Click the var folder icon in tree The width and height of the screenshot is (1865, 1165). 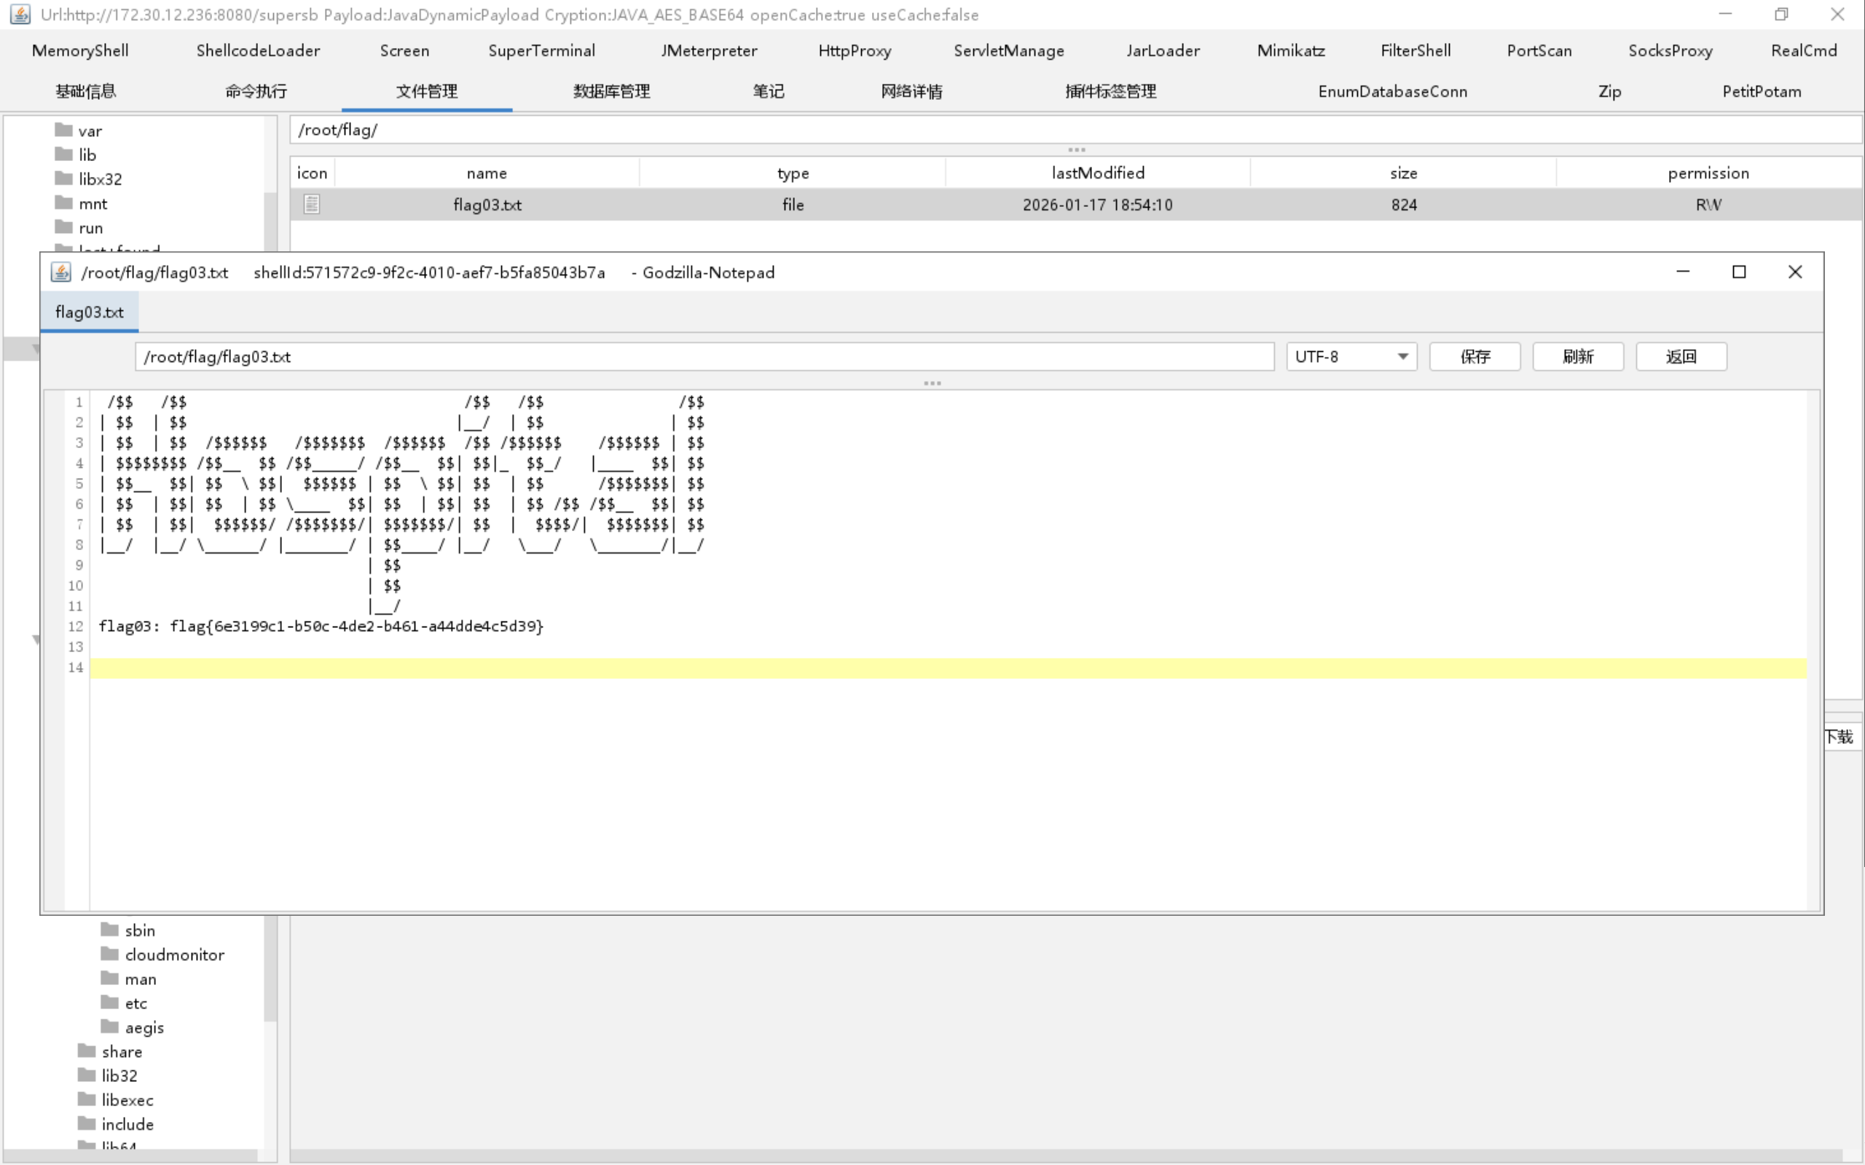[x=64, y=130]
